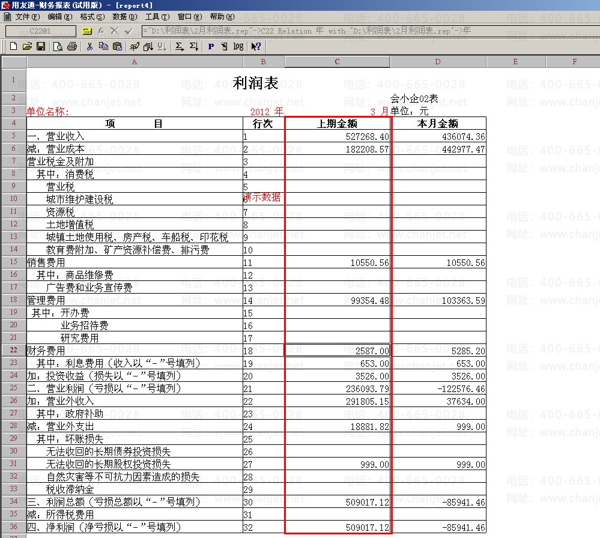Click the context help arrow icon
The image size is (600, 538).
pos(256,46)
